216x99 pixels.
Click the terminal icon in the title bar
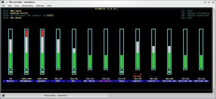pos(2,2)
